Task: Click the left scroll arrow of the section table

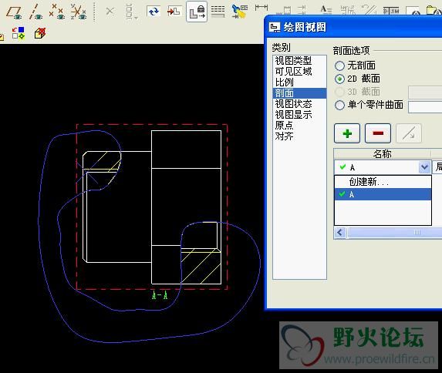Action: 340,233
